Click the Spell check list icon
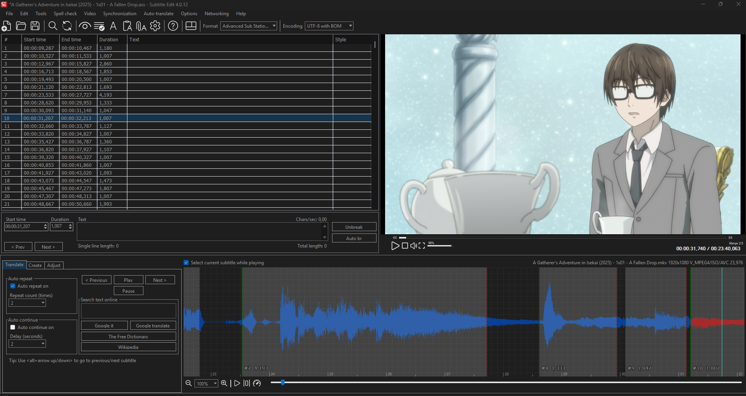 [99, 26]
